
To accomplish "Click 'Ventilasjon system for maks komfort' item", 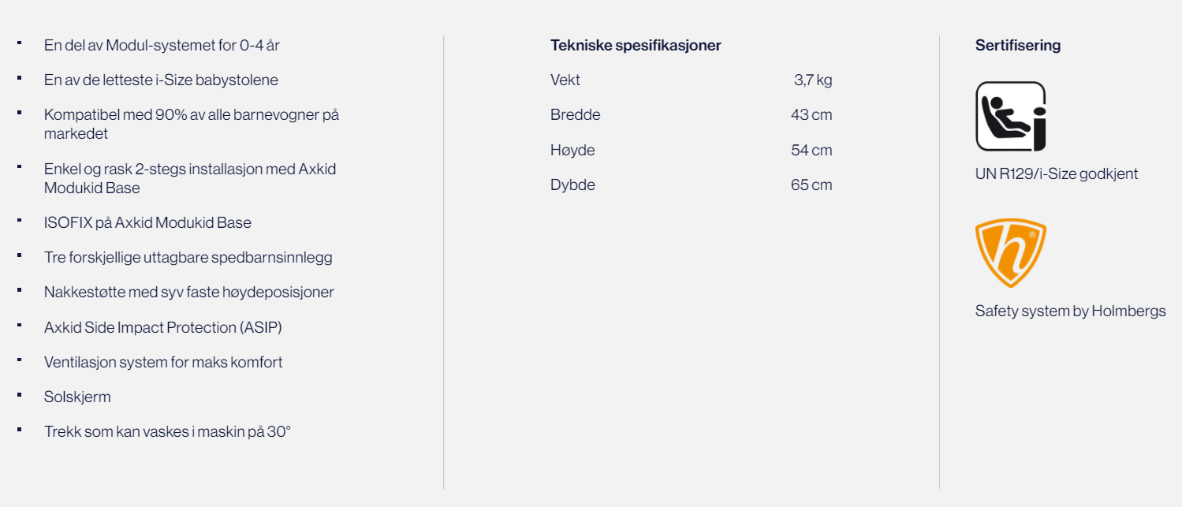I will pyautogui.click(x=163, y=362).
